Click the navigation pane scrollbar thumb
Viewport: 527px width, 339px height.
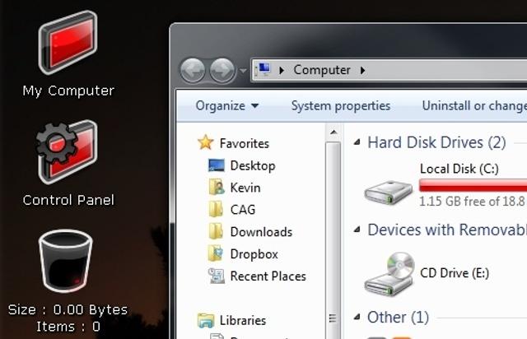(x=333, y=240)
